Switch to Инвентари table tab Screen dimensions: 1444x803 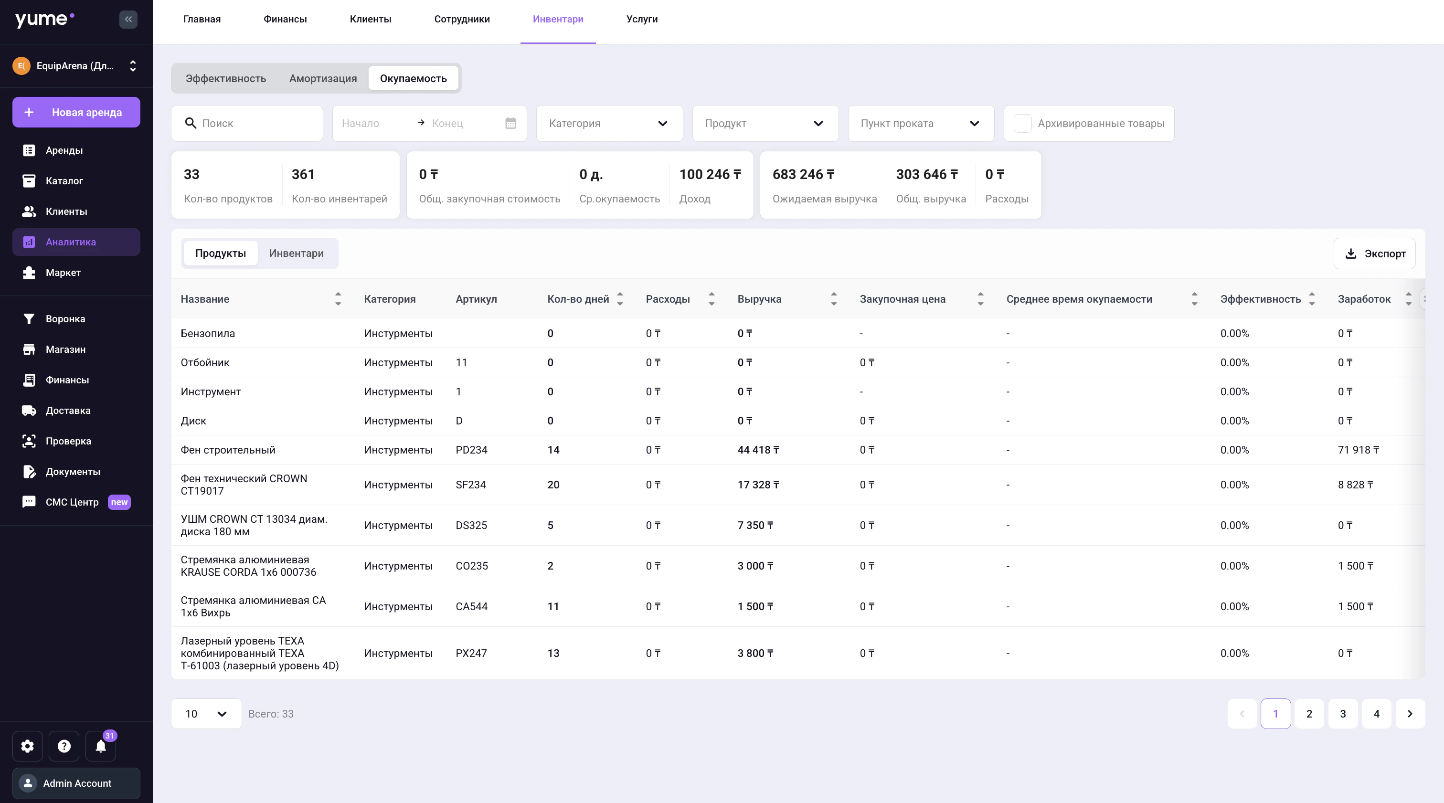pyautogui.click(x=296, y=254)
